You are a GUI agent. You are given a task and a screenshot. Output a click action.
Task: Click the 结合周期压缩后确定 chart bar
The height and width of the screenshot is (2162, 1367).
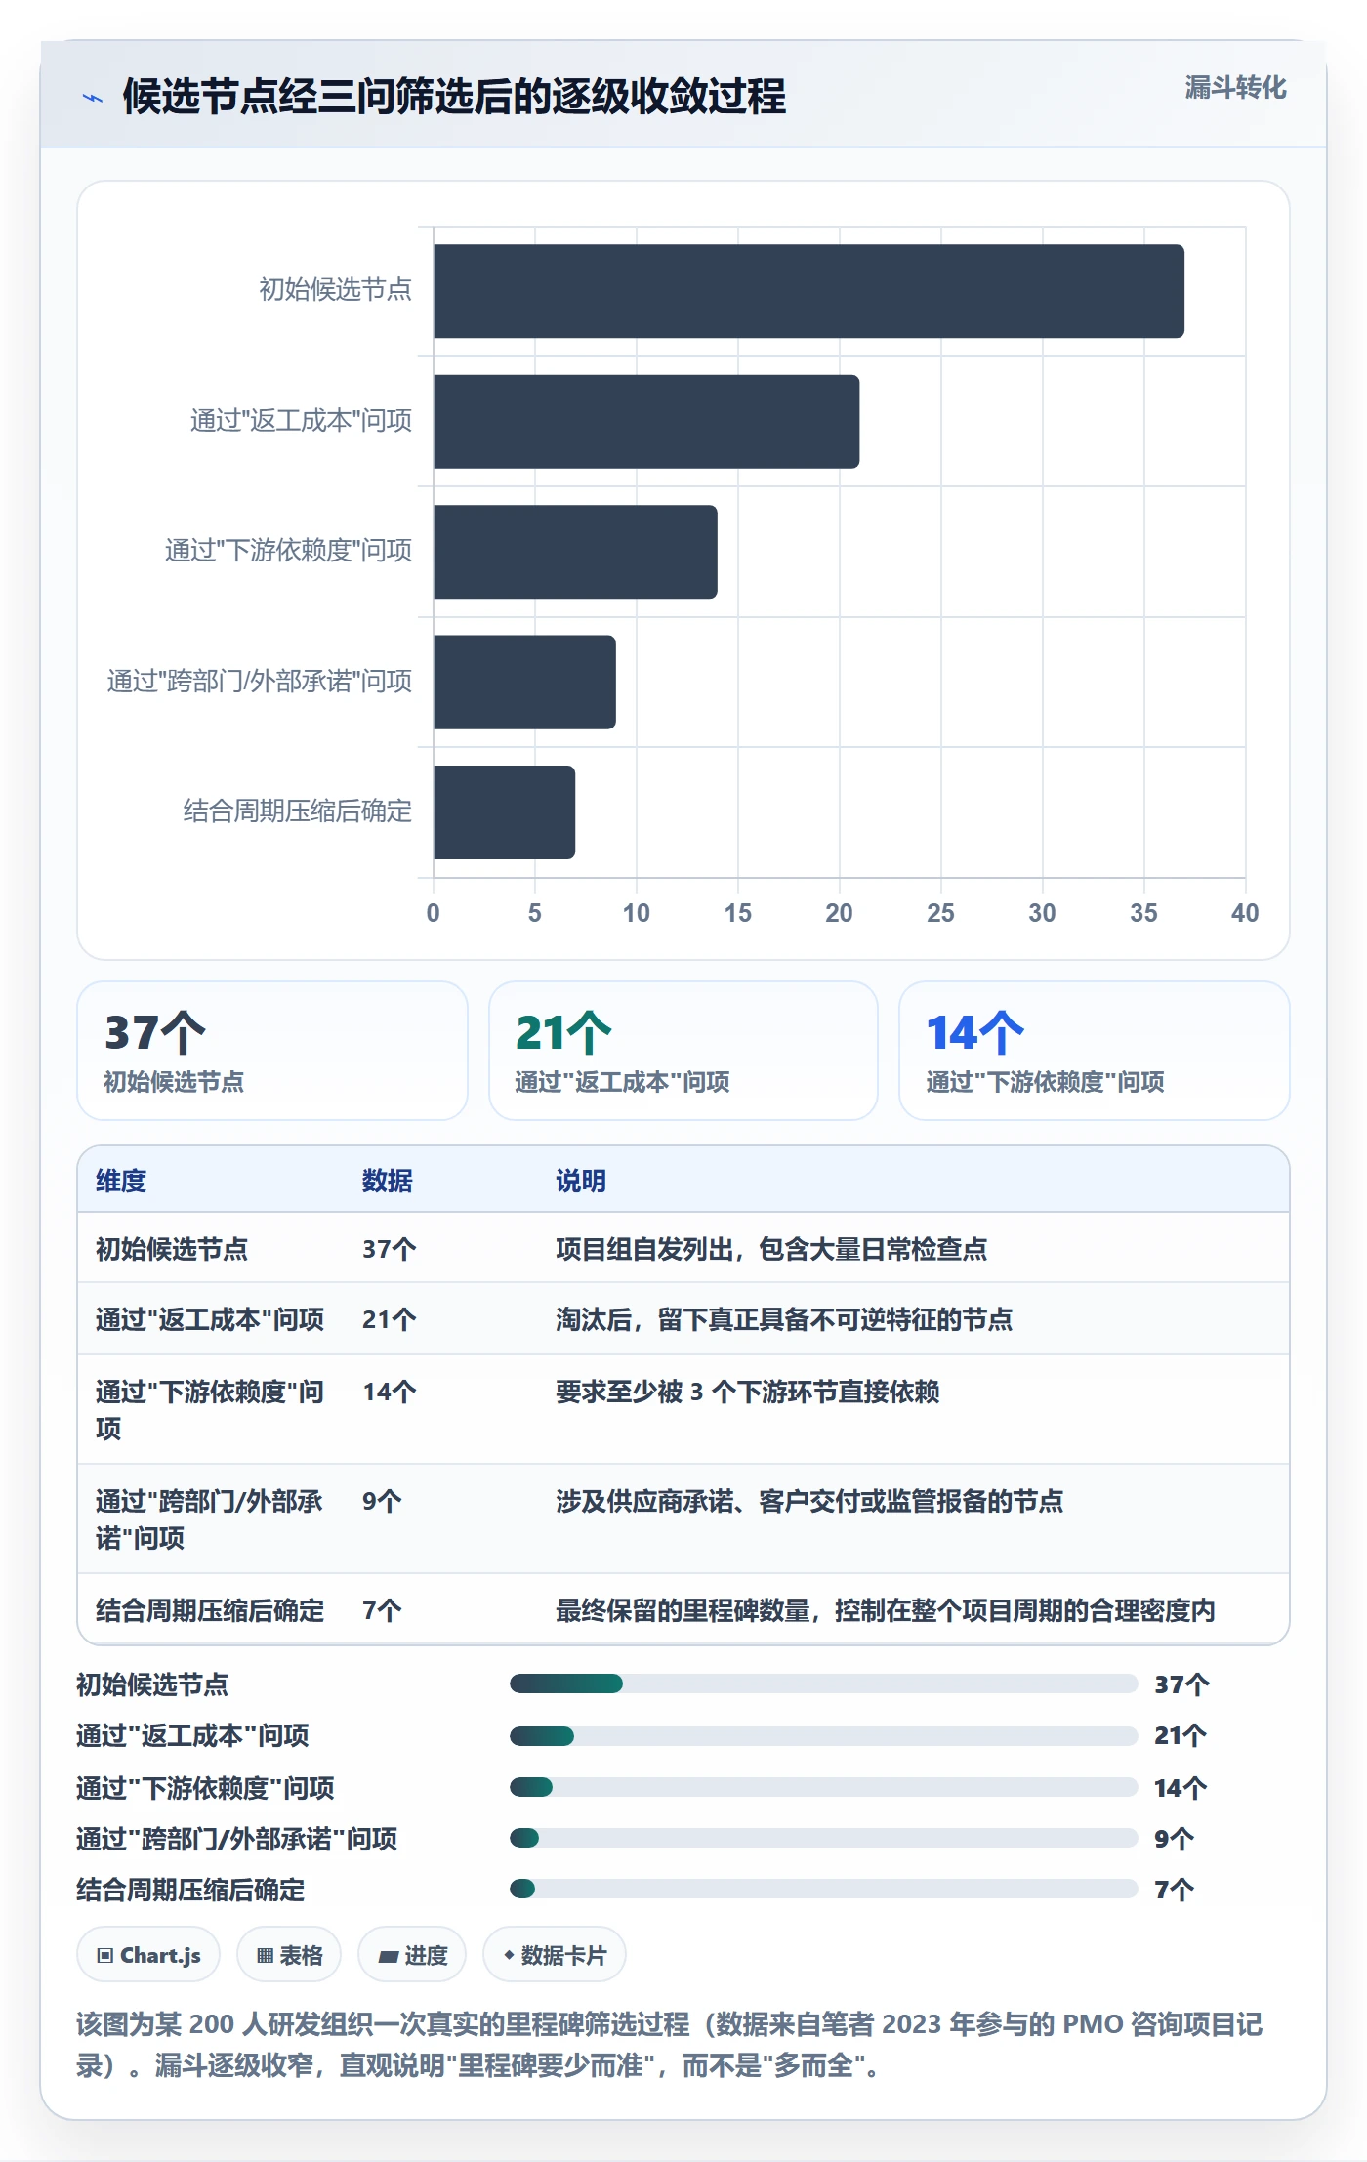[504, 812]
